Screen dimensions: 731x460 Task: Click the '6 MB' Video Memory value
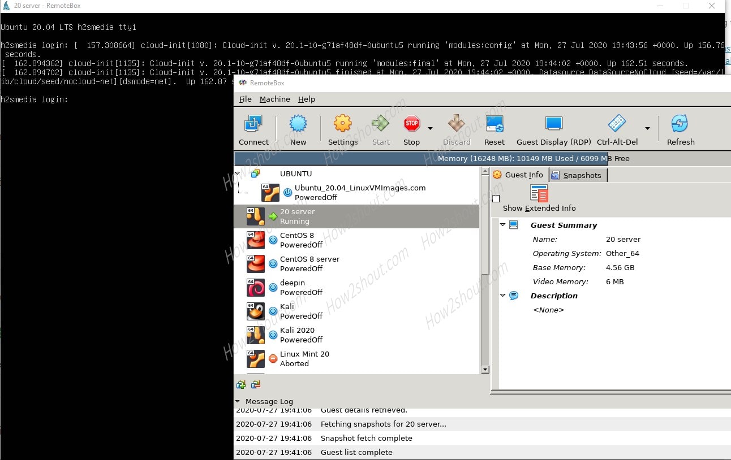pyautogui.click(x=614, y=281)
